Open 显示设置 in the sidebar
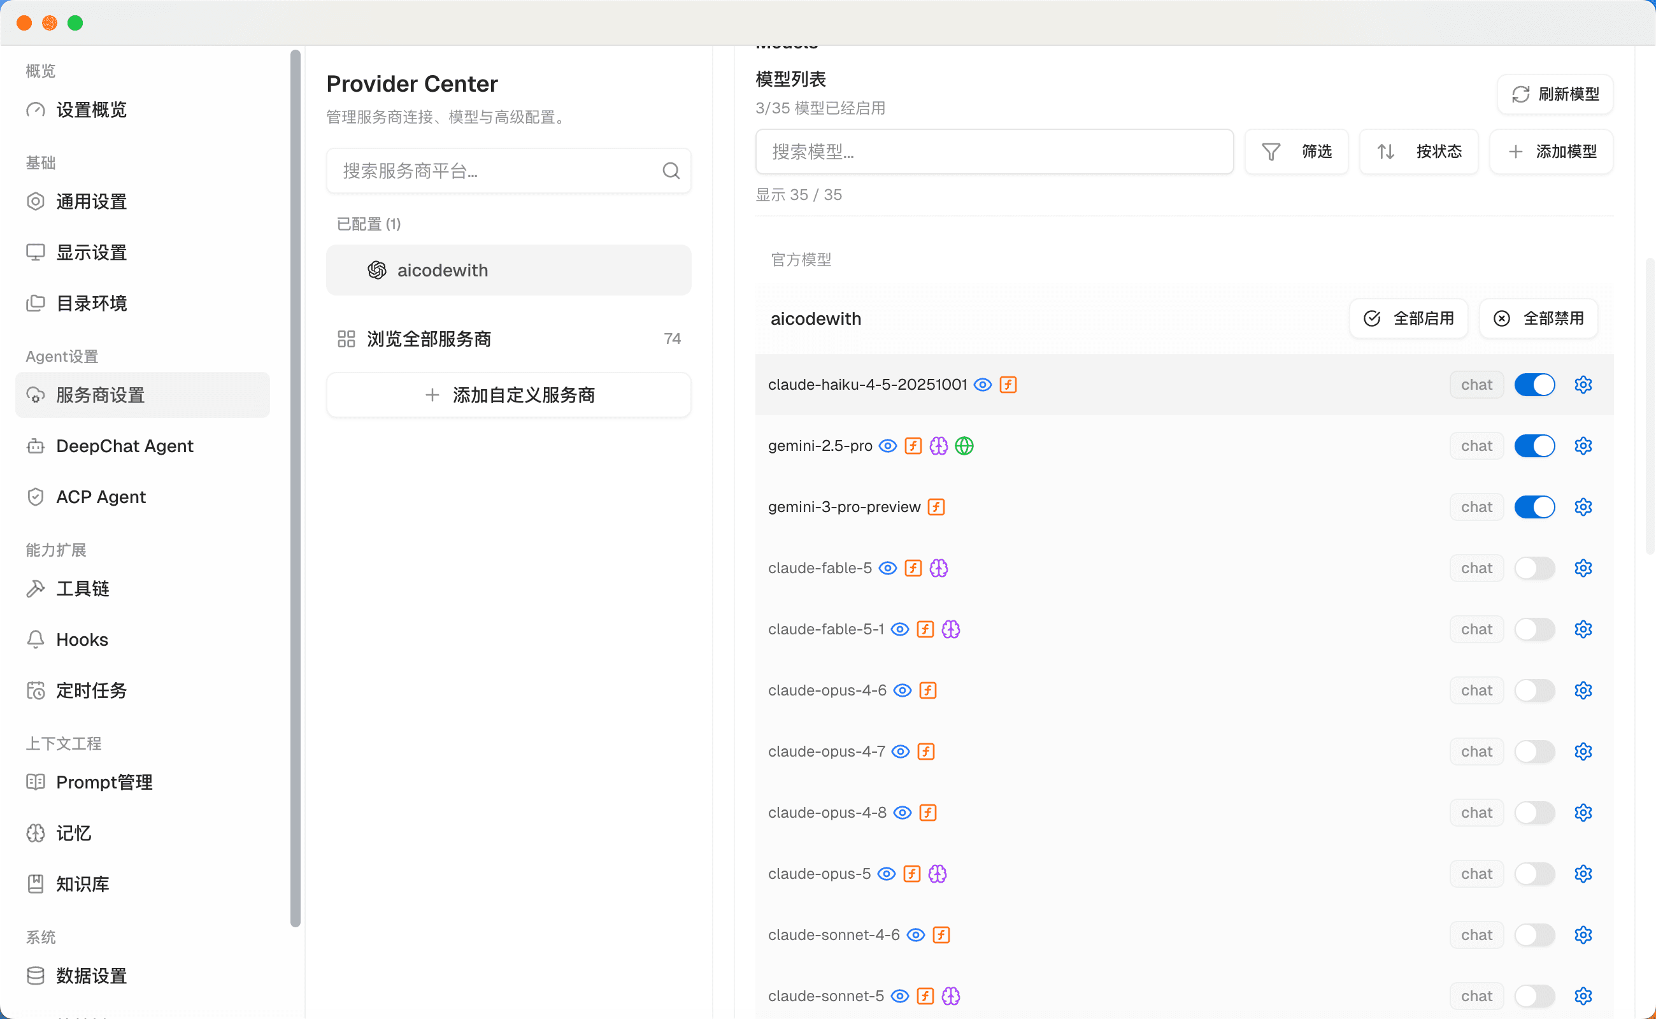Image resolution: width=1656 pixels, height=1019 pixels. (x=142, y=253)
